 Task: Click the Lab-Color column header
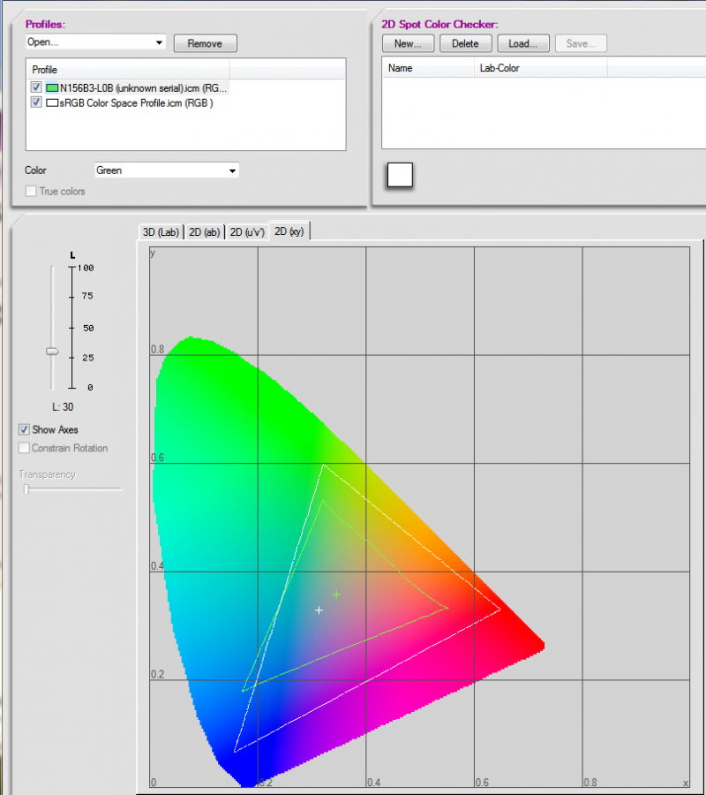coord(541,68)
